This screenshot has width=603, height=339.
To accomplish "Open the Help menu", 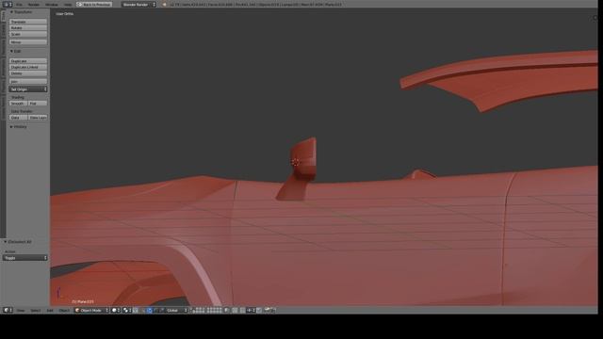I will 68,5.
